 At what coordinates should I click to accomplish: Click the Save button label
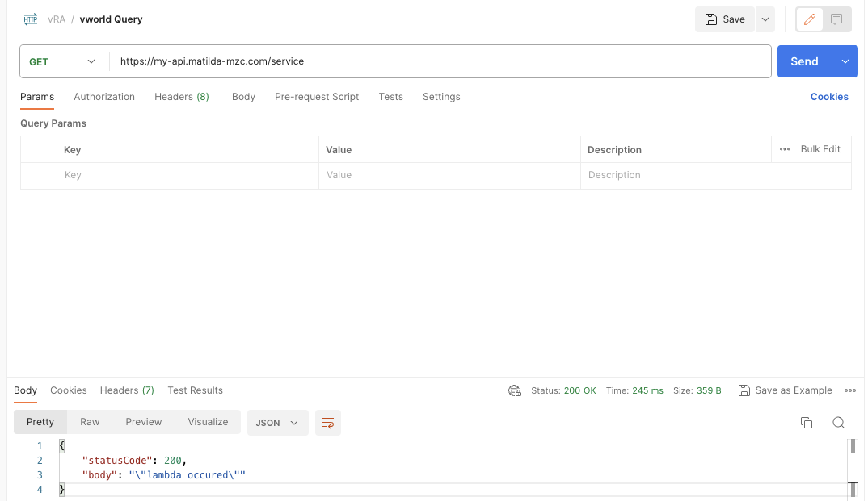coord(734,19)
